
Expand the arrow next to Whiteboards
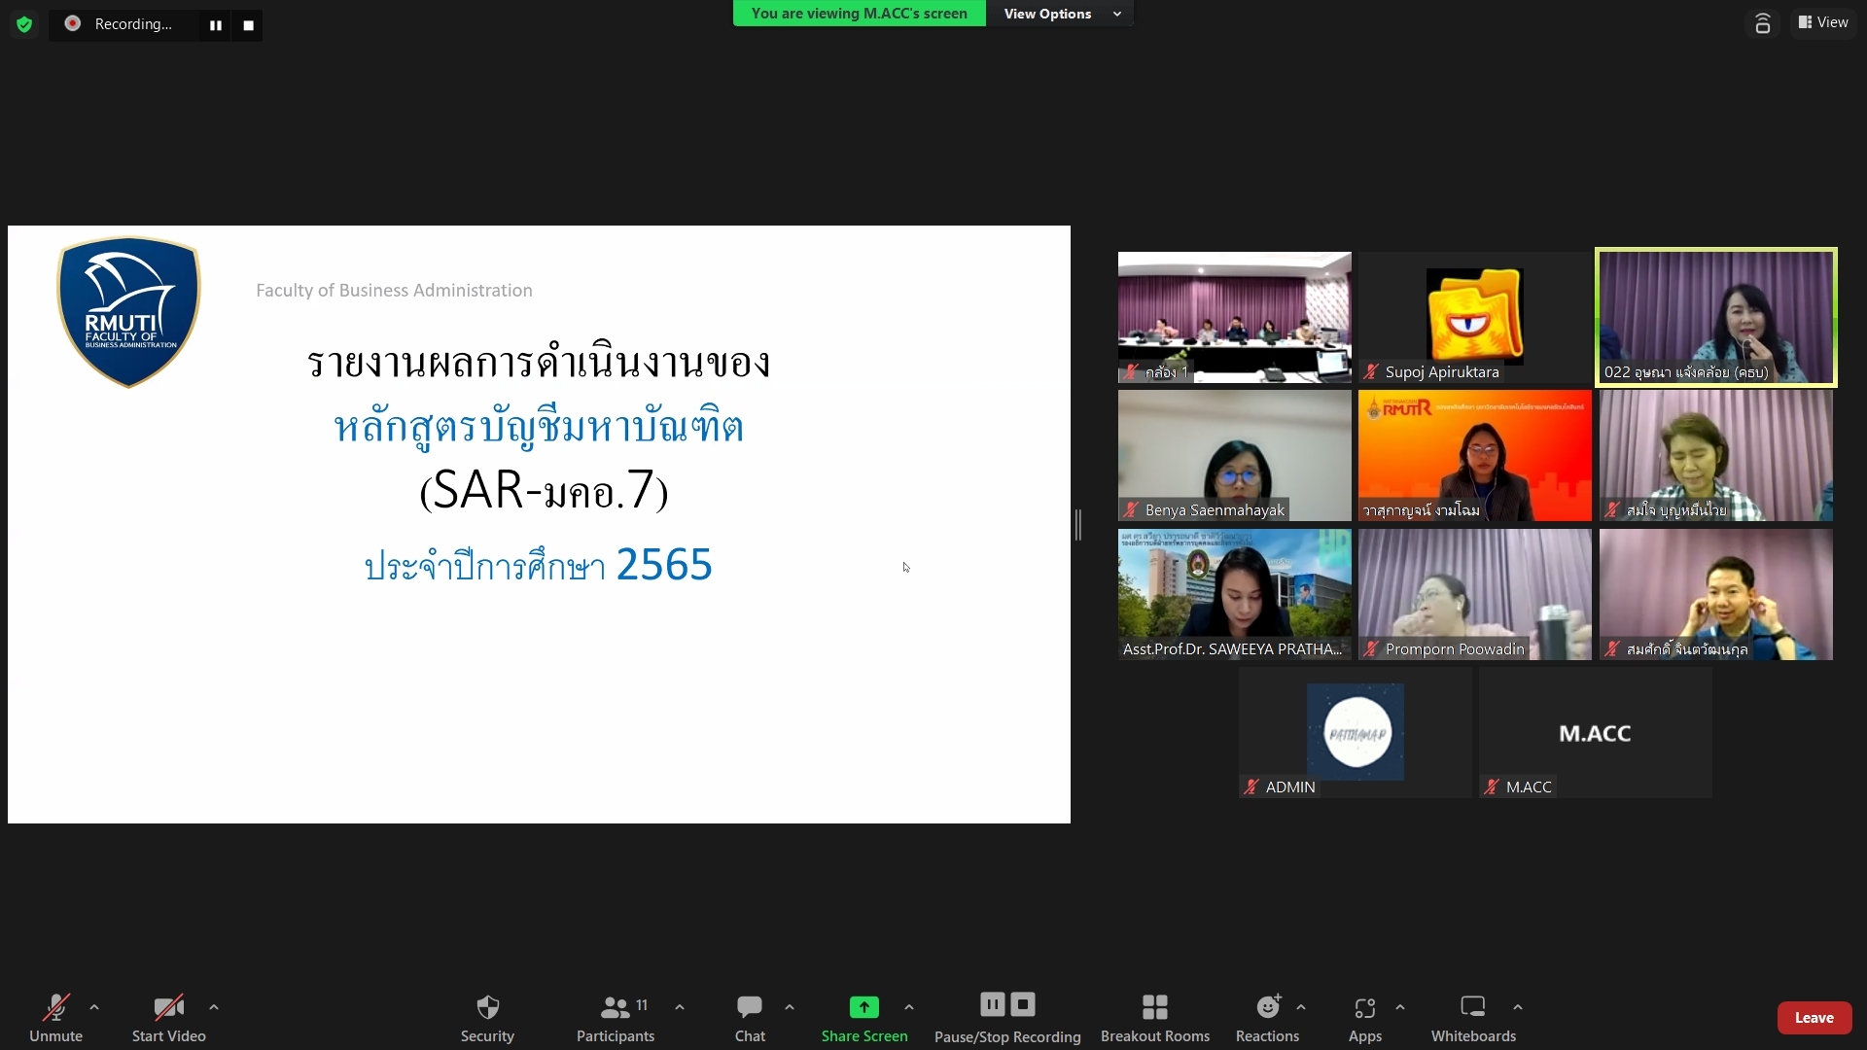1518,1007
